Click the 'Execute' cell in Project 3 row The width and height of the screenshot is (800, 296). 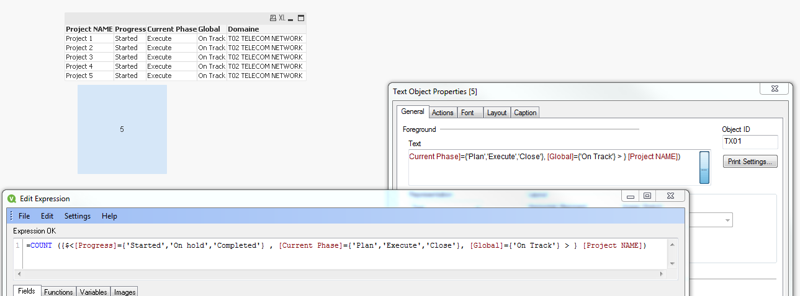click(172, 57)
